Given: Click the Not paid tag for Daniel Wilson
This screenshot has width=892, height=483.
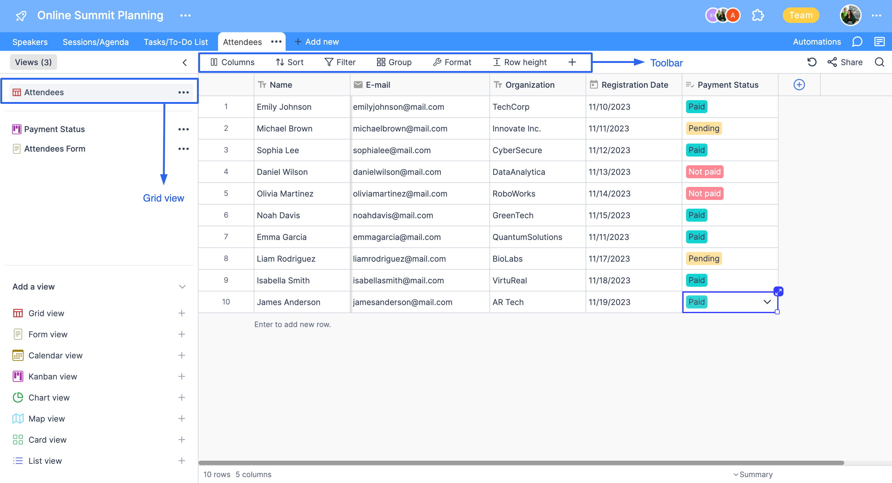Looking at the screenshot, I should 704,172.
